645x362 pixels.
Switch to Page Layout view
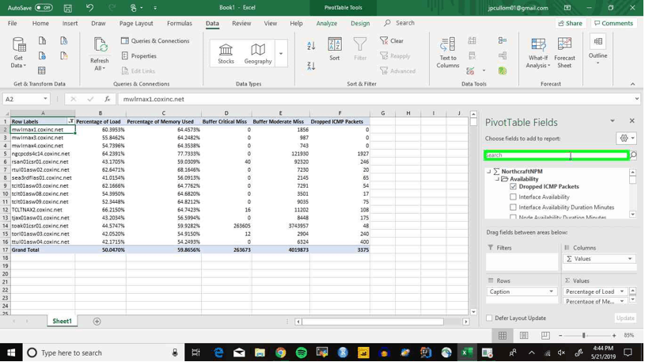524,336
